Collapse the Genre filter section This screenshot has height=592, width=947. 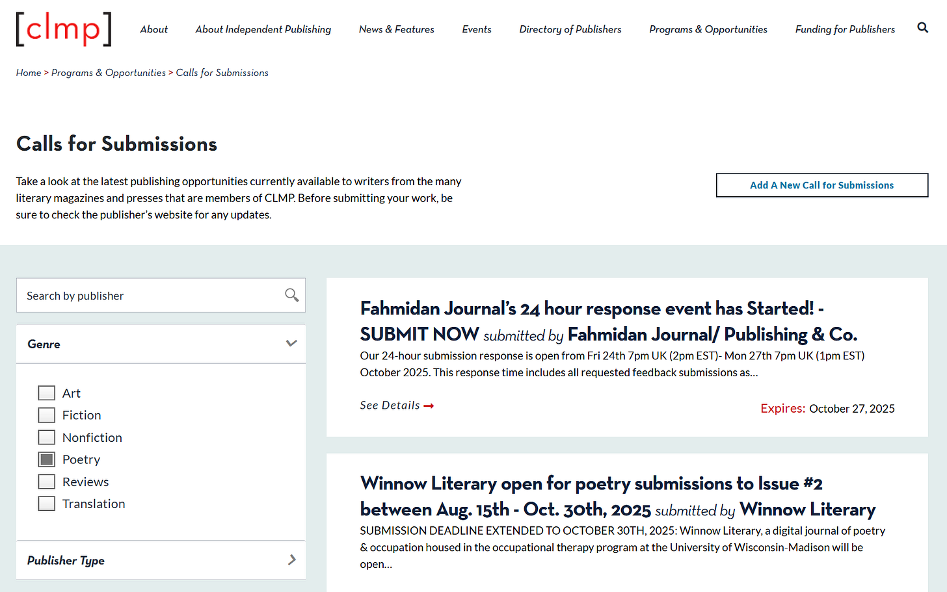[x=161, y=344]
